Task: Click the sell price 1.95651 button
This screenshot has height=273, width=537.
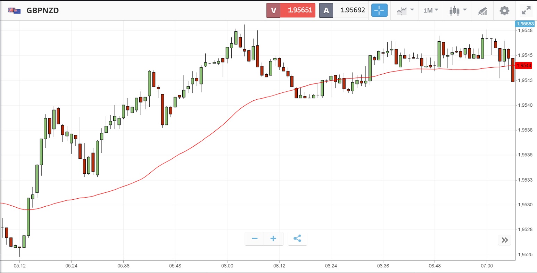Action: pyautogui.click(x=291, y=10)
